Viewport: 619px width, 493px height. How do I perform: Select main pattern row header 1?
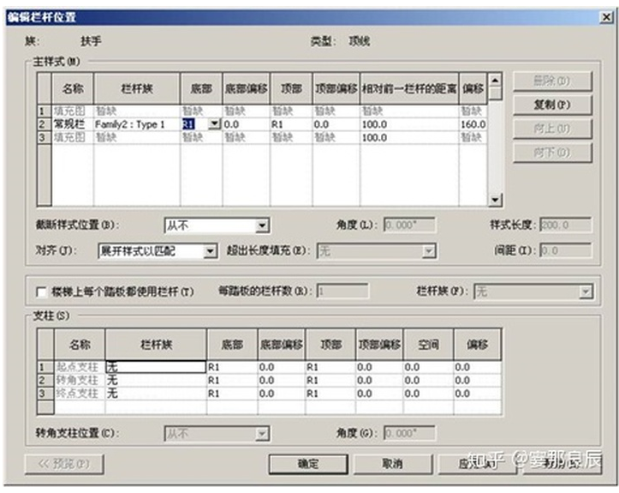pos(45,111)
